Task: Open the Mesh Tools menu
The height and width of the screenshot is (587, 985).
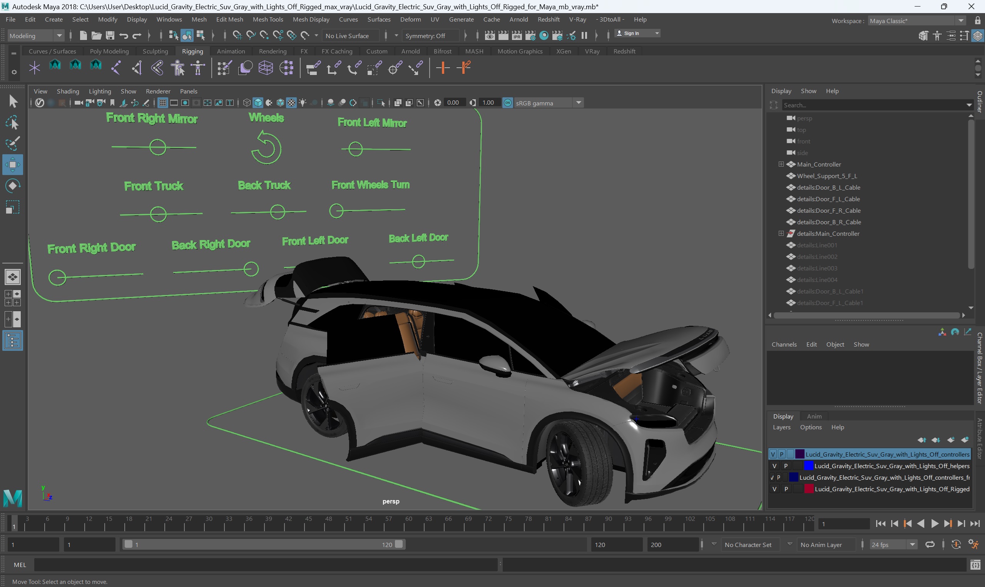Action: pyautogui.click(x=268, y=19)
